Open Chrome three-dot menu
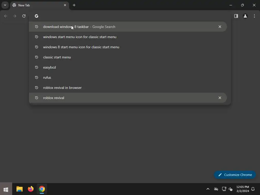The image size is (260, 195). [x=254, y=16]
